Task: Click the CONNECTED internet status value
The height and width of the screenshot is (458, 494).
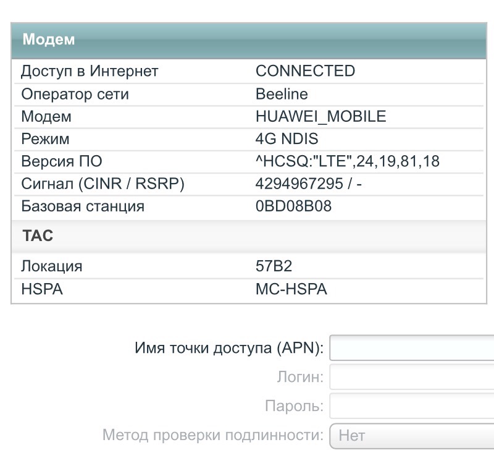Action: point(305,71)
